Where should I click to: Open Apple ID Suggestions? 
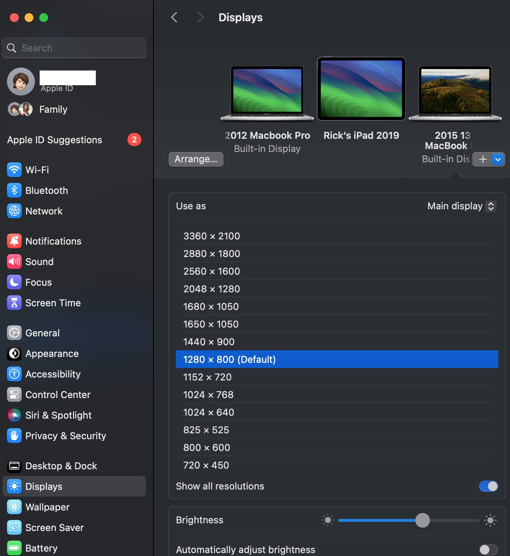pyautogui.click(x=55, y=140)
